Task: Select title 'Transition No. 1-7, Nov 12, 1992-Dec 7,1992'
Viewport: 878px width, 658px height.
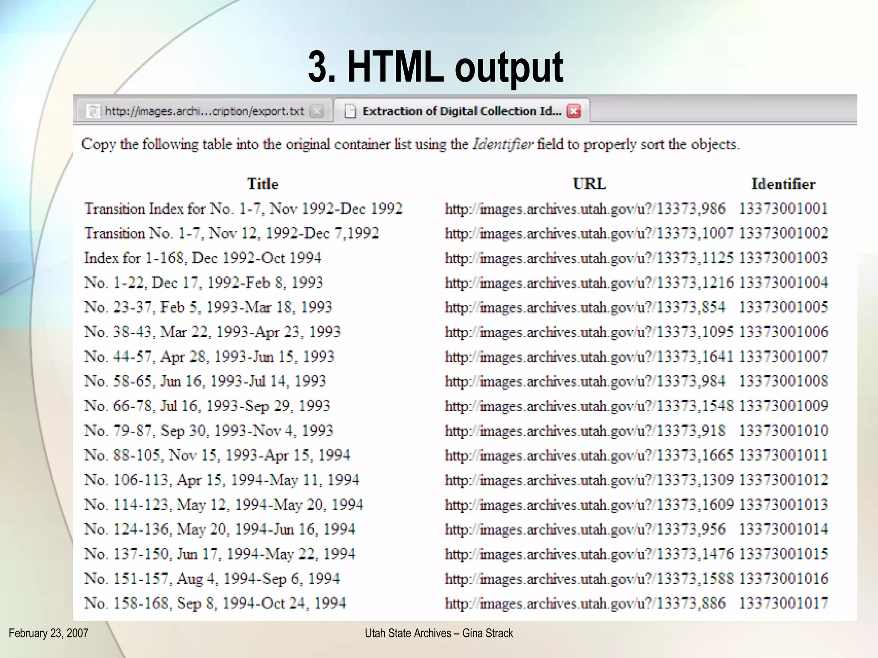Action: click(x=232, y=233)
